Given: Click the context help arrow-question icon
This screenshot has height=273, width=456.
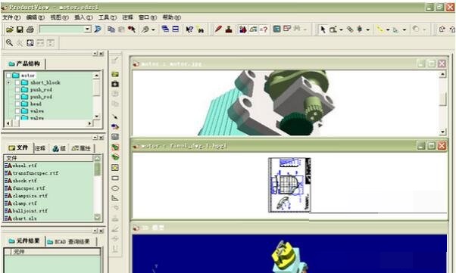Looking at the screenshot, I should pyautogui.click(x=189, y=29).
